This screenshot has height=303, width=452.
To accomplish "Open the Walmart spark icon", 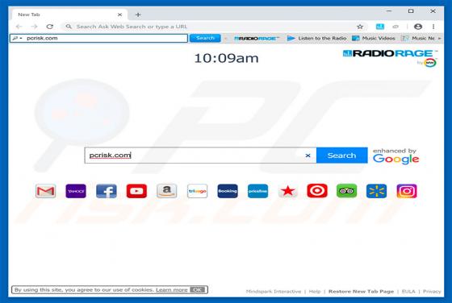I will [x=376, y=191].
